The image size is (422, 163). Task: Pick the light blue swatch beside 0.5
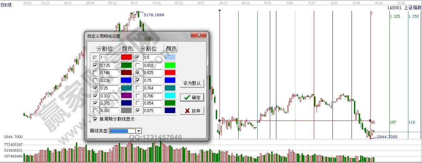(x=169, y=57)
